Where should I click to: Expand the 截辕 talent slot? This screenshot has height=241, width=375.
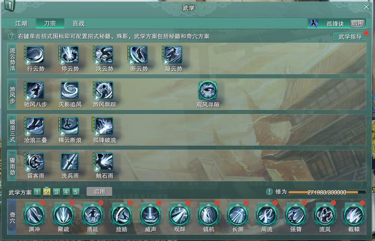354,215
